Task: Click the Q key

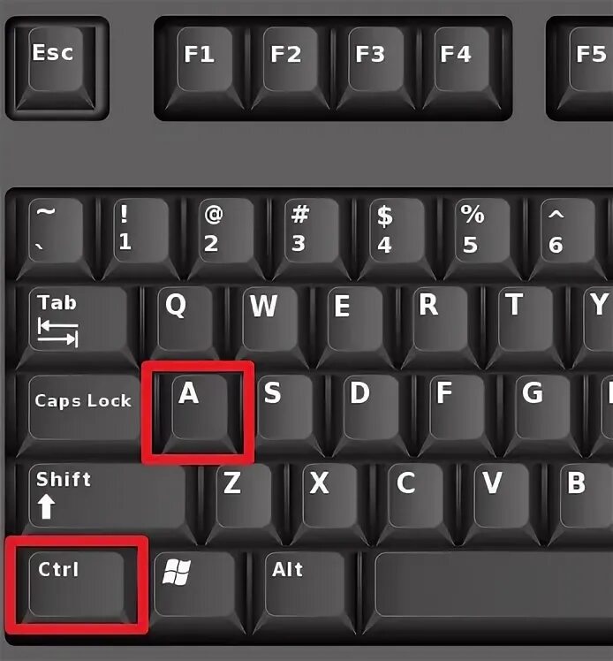Action: [x=185, y=324]
